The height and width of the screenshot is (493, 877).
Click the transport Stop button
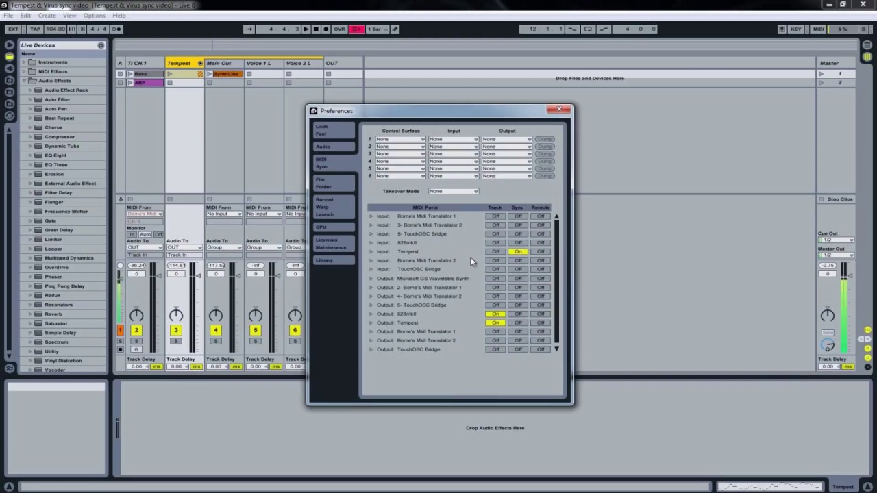pyautogui.click(x=315, y=29)
